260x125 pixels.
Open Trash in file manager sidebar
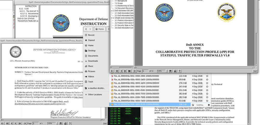pyautogui.click(x=90, y=82)
